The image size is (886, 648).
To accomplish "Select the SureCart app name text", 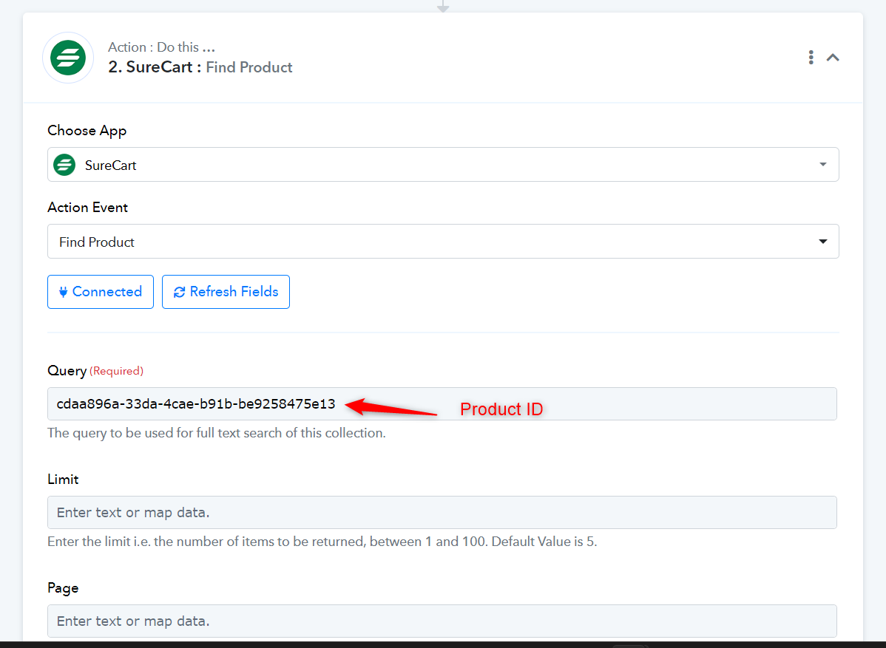I will tap(111, 166).
